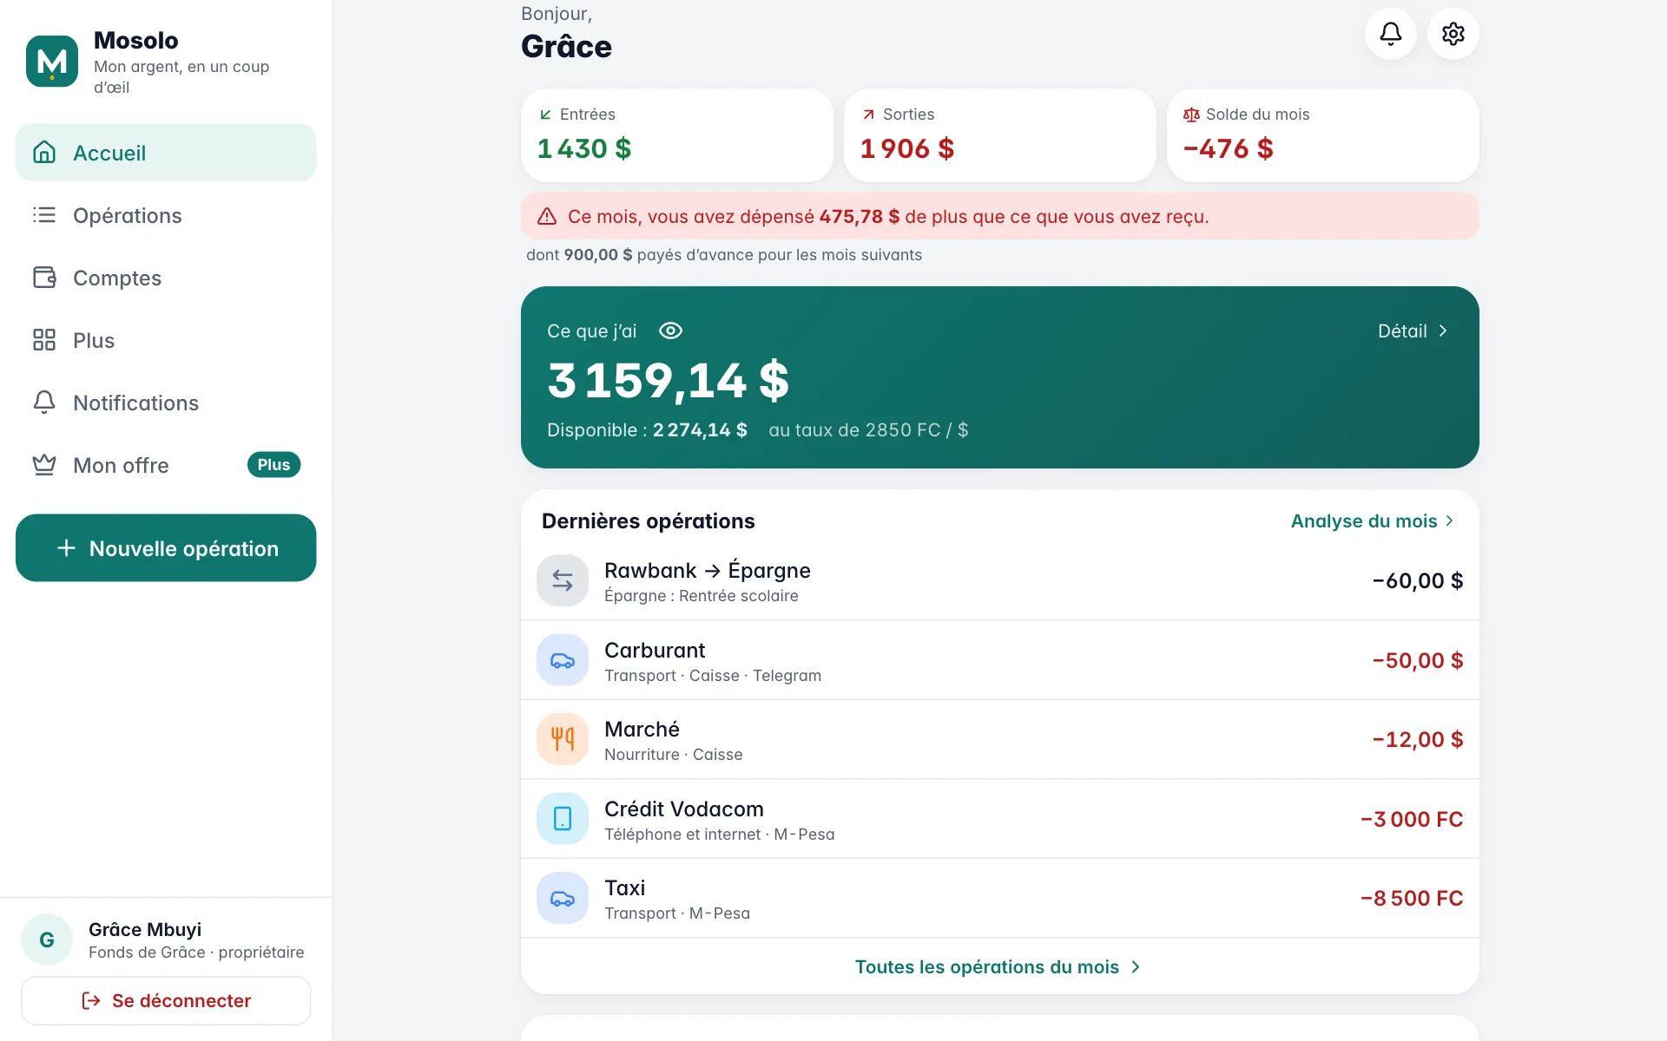The image size is (1667, 1041).
Task: Click warning triangle icon in red alert
Action: 547,217
